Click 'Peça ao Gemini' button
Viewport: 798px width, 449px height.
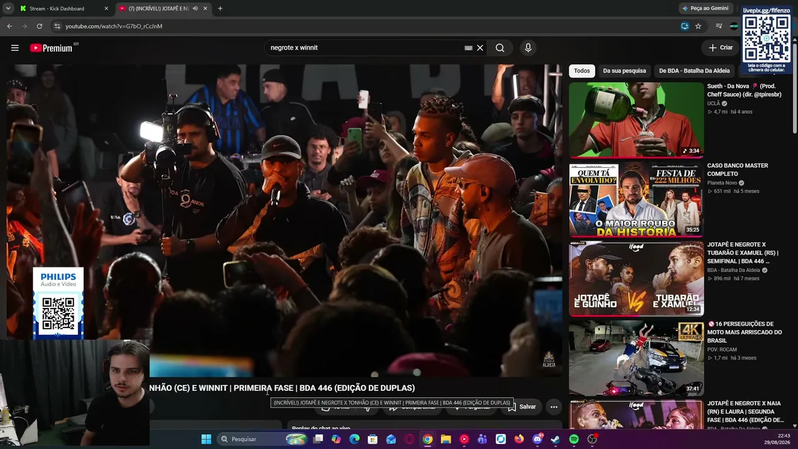point(705,9)
